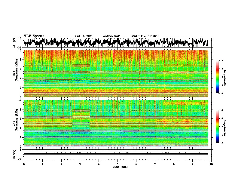Screen dimensions: 238x184
Task: Click the time axis tick label "9"
Action: (192, 164)
